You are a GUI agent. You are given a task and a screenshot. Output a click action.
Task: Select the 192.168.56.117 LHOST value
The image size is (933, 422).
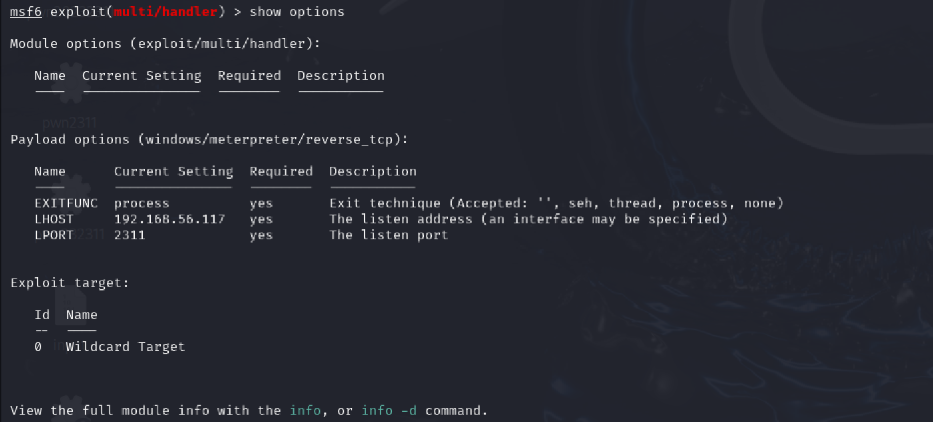tap(169, 219)
